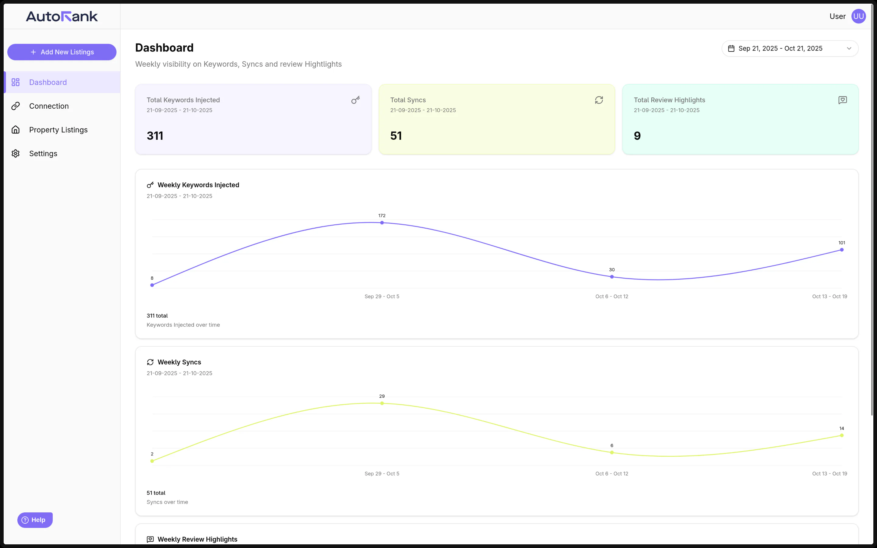This screenshot has width=877, height=548.
Task: Open the Connection menu item
Action: pyautogui.click(x=62, y=106)
